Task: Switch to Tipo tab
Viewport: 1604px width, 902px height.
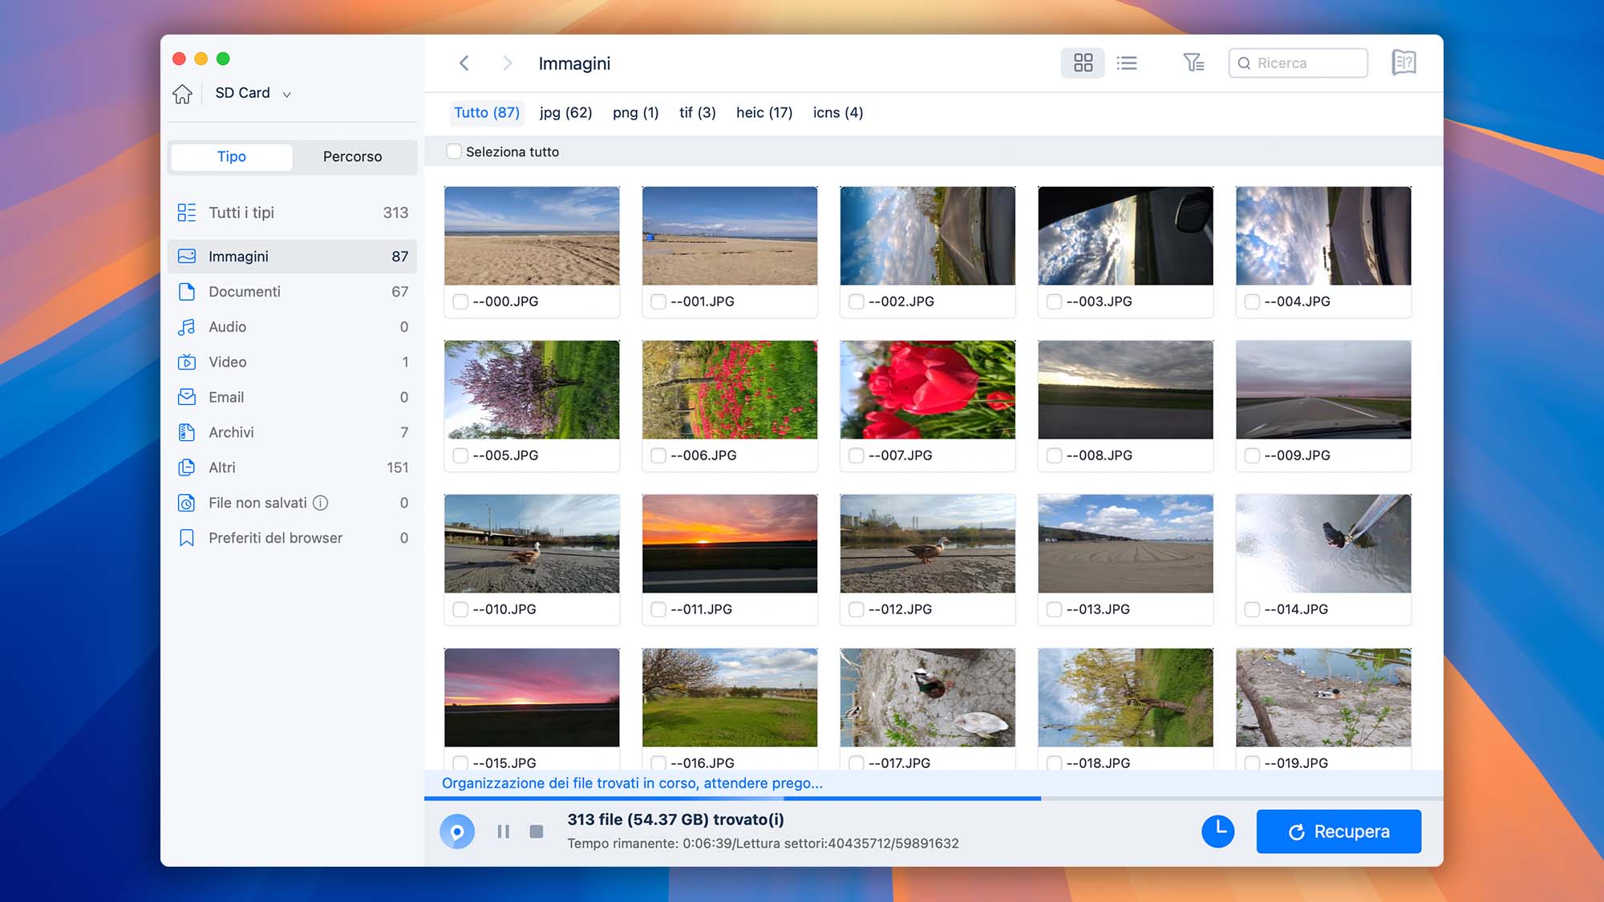Action: 232,156
